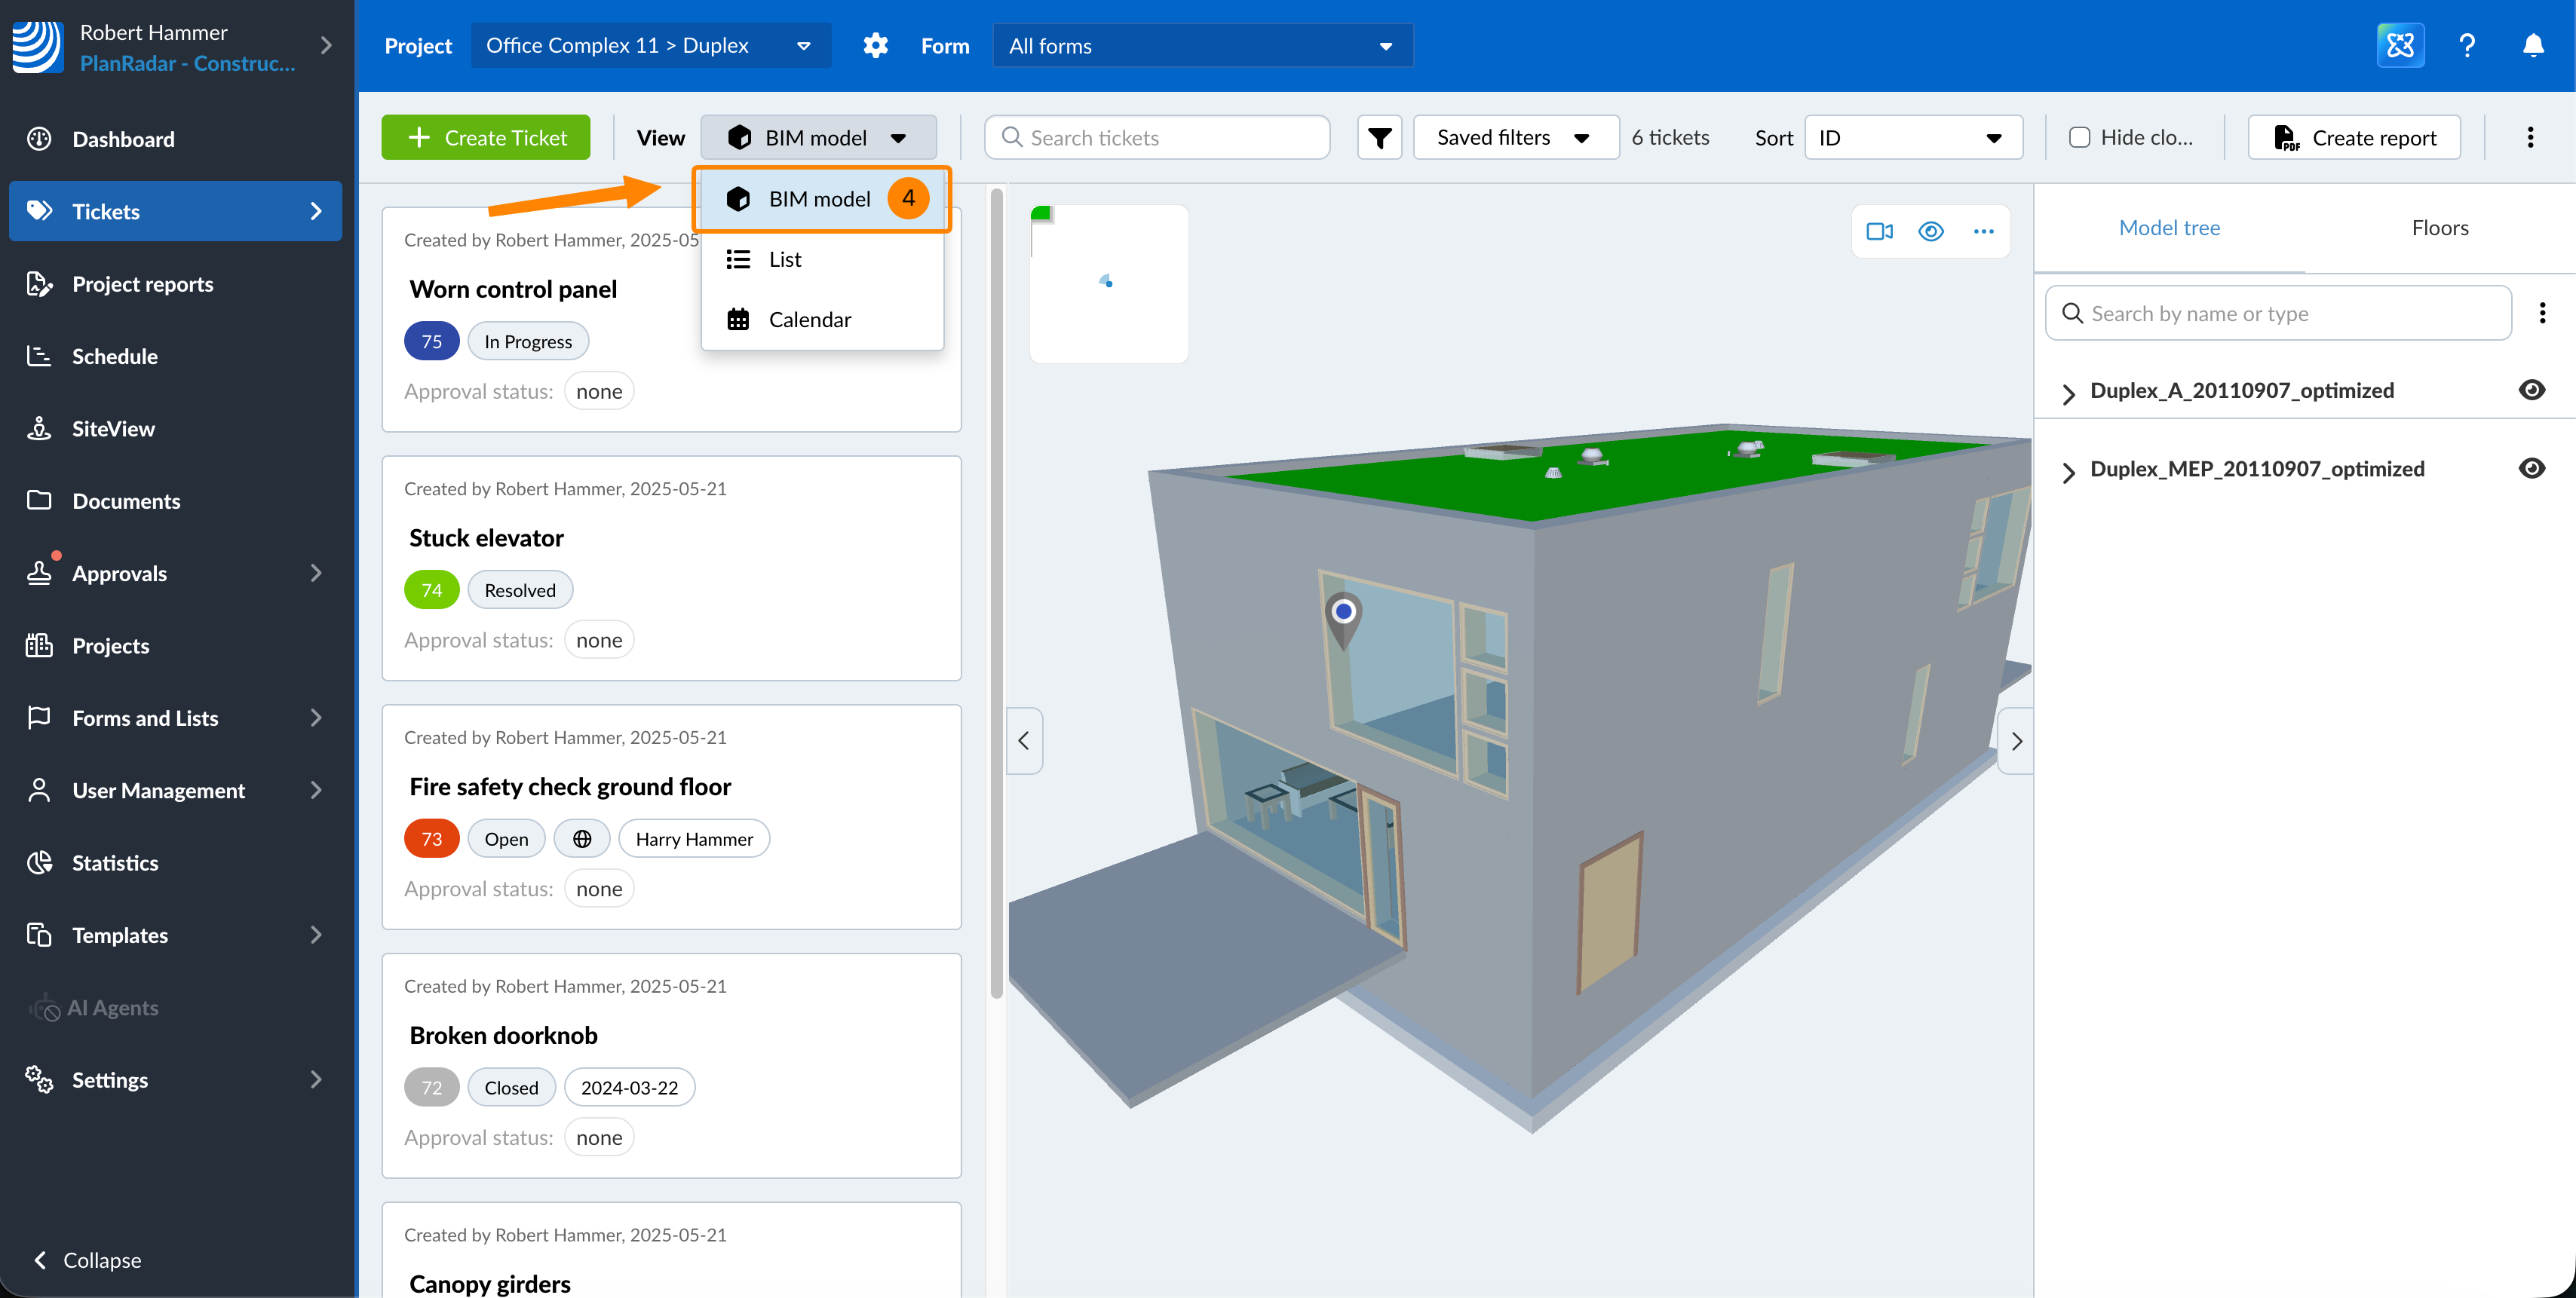Open the ticket filter funnel icon
This screenshot has height=1298, width=2576.
pyautogui.click(x=1379, y=138)
